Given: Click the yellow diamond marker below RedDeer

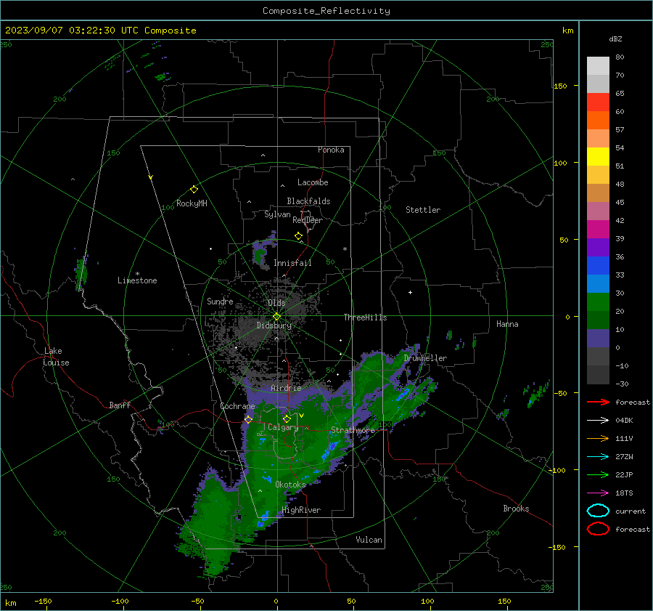Looking at the screenshot, I should [x=298, y=236].
